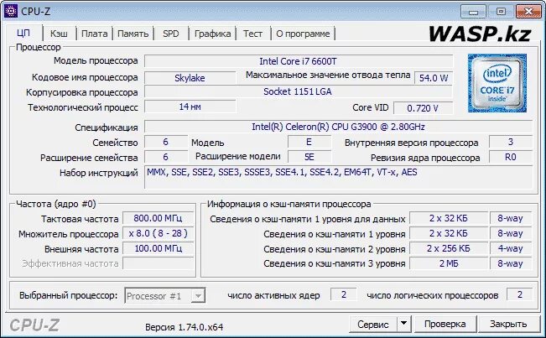Image resolution: width=546 pixels, height=338 pixels.
Task: Click the 5E extended model value
Action: (x=309, y=157)
